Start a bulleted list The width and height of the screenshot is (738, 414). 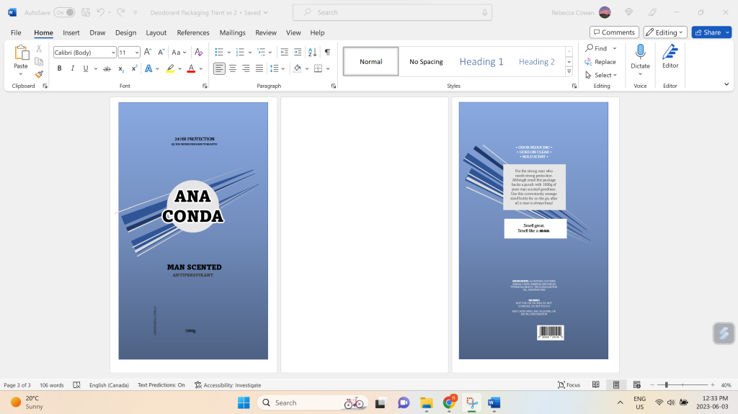tap(219, 52)
